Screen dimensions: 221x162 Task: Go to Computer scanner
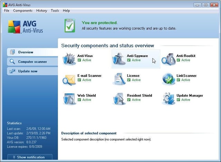click(x=32, y=61)
